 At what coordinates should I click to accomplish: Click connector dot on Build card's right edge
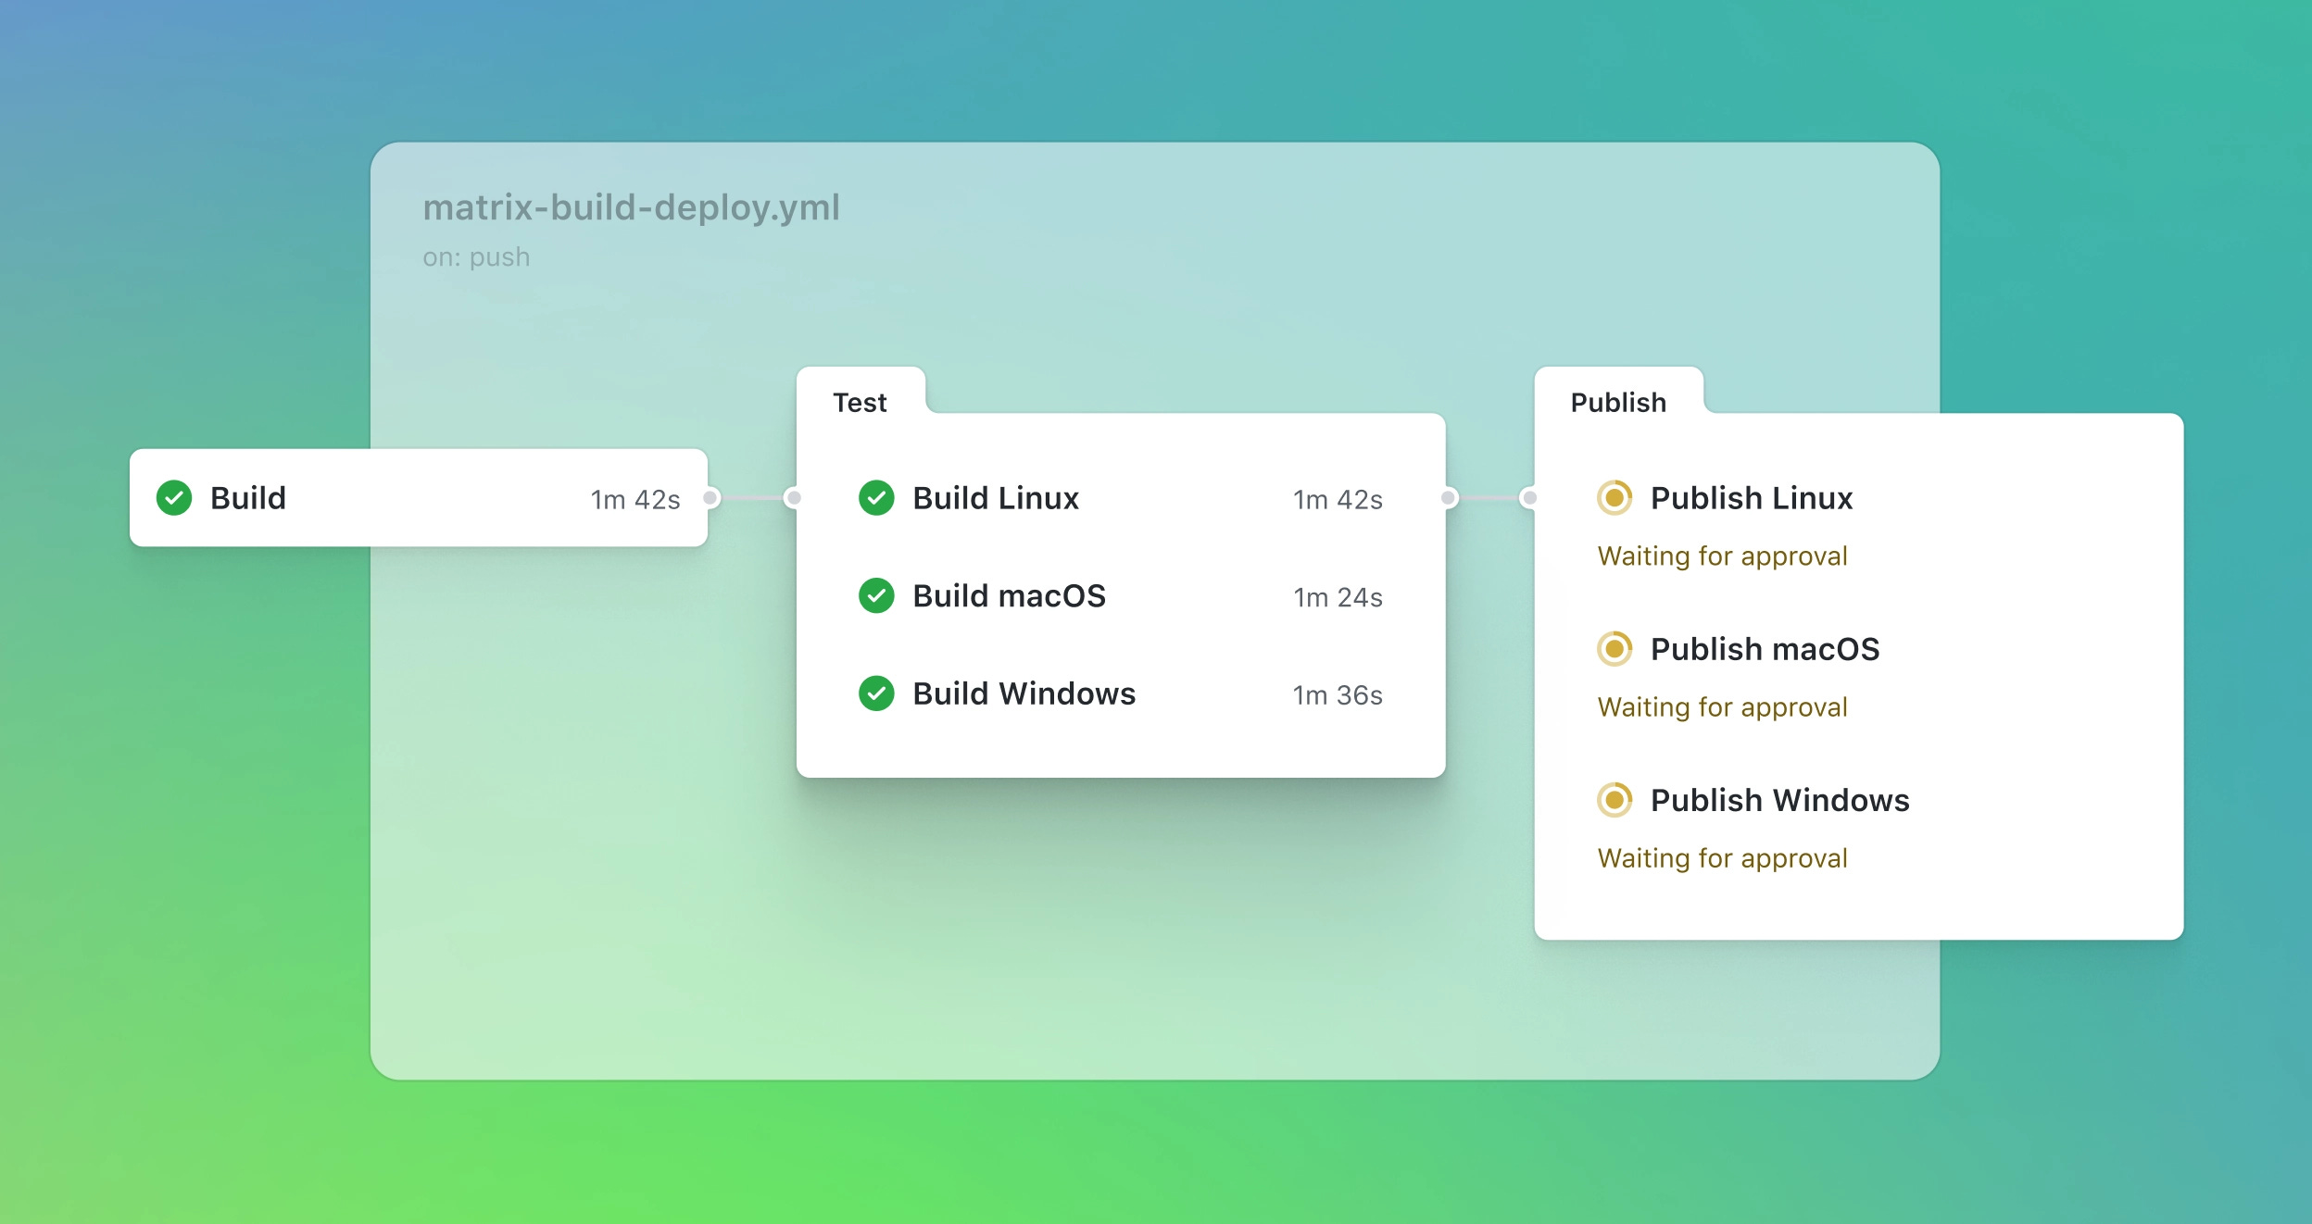click(710, 498)
